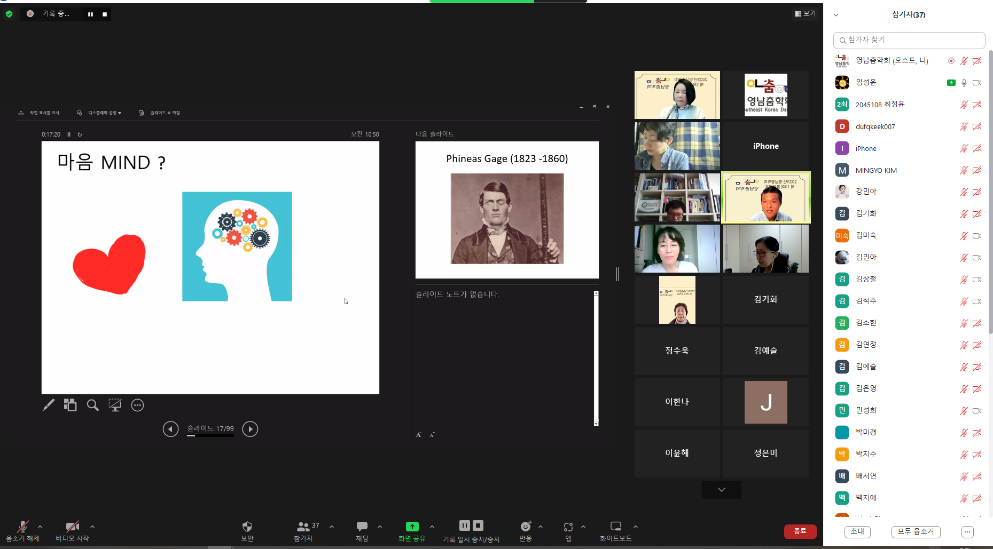Image resolution: width=993 pixels, height=549 pixels.
Task: Expand the arrow next to 화면 공유
Action: (432, 527)
